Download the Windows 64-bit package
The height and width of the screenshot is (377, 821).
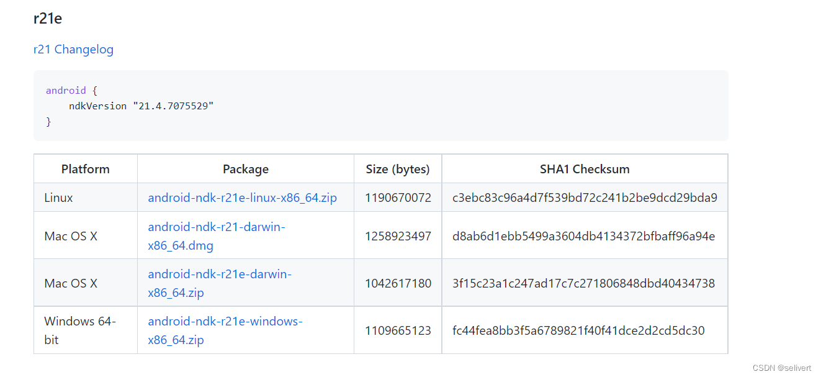tap(225, 330)
